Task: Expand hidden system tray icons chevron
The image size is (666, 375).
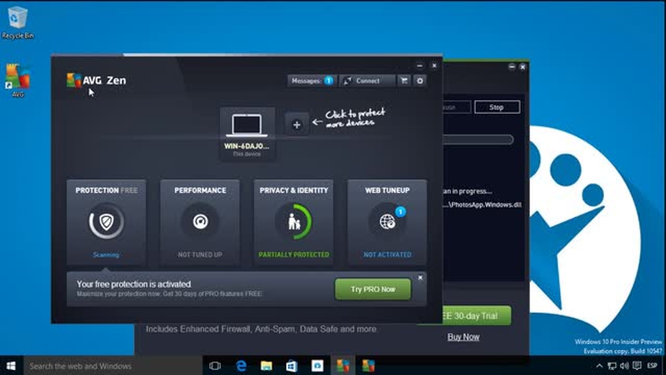Action: coord(599,366)
